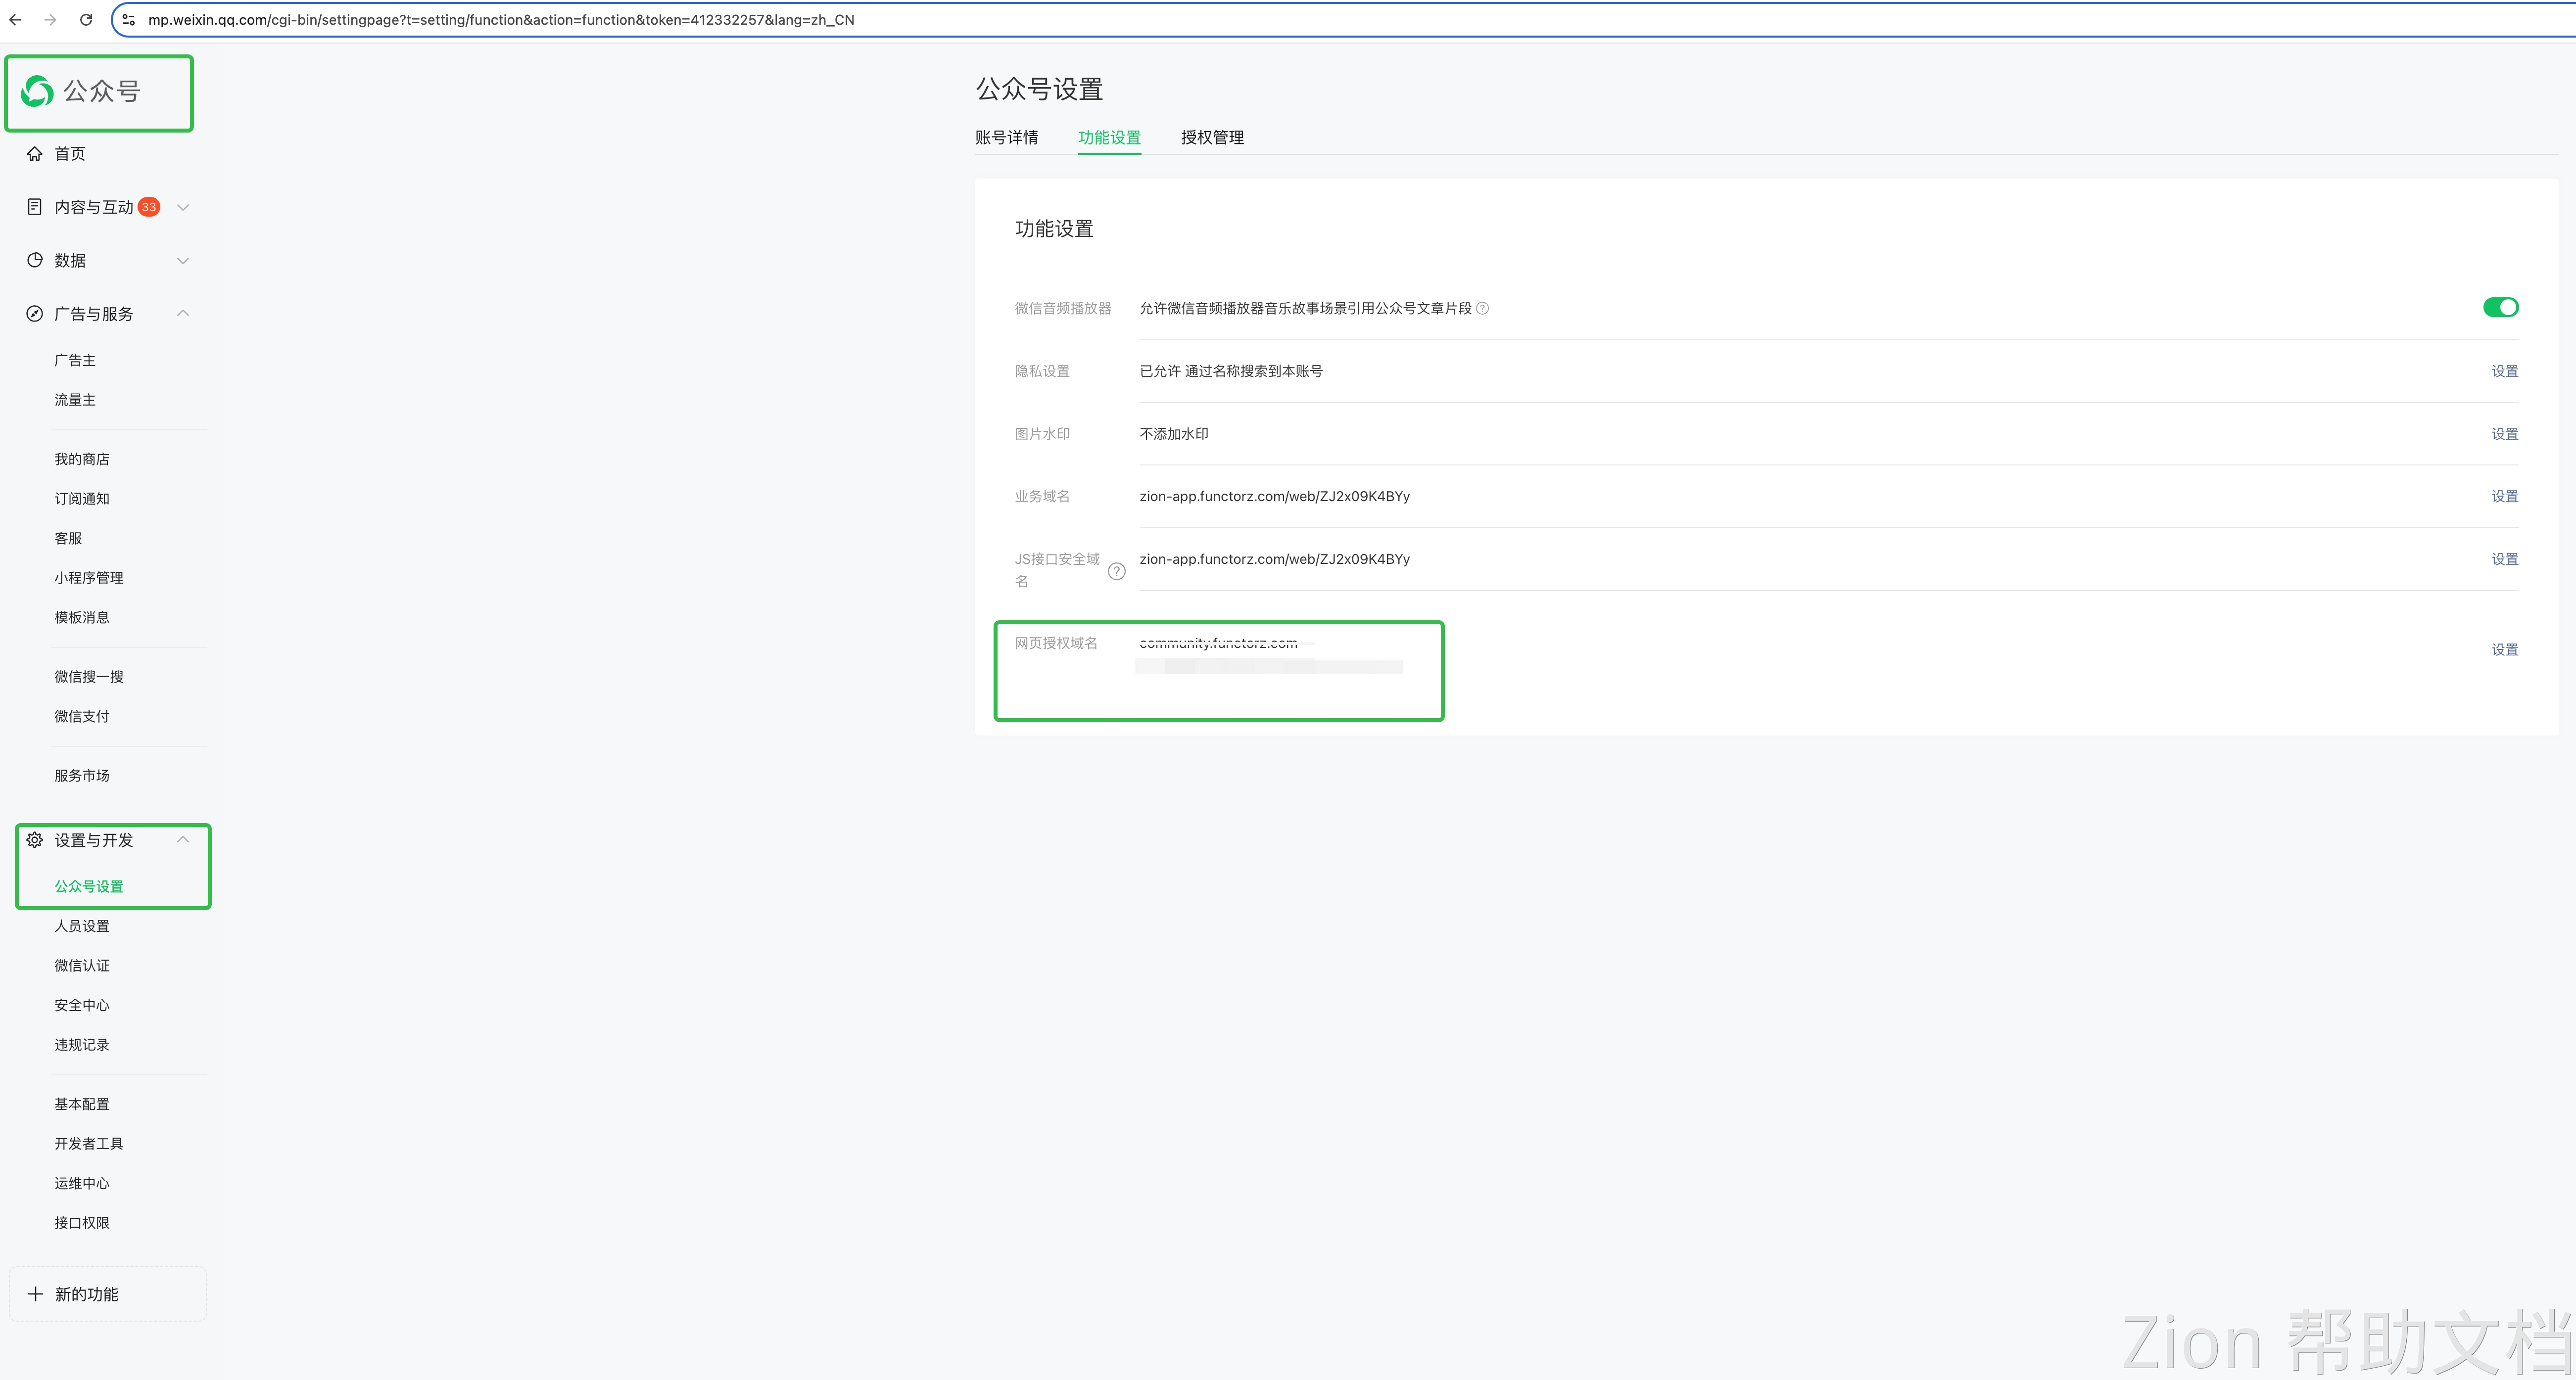The height and width of the screenshot is (1380, 2576).
Task: Open 运维中心 in sidebar
Action: click(x=82, y=1183)
